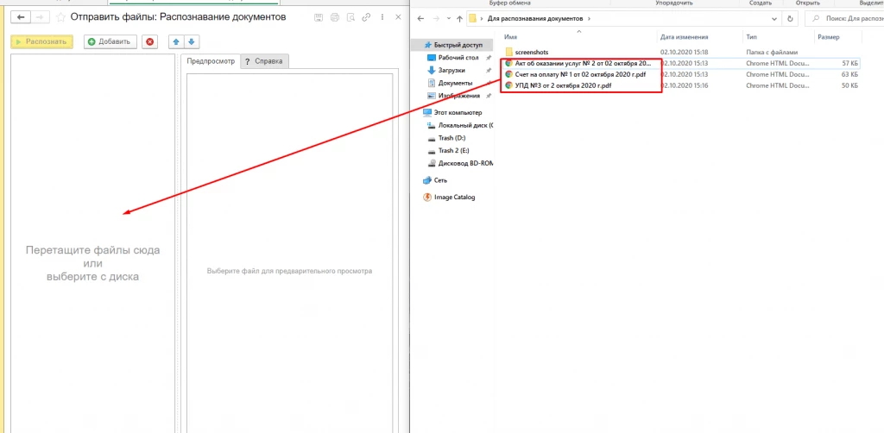
Task: Select file 'УПД №3 от 2 октября 2020 г.pdf'
Action: 563,85
